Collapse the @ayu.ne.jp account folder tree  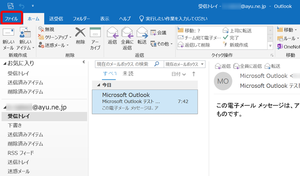click(x=5, y=107)
